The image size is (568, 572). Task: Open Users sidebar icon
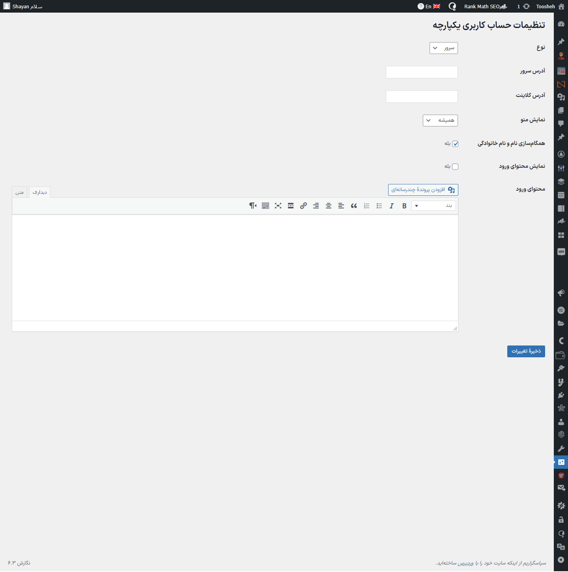coord(561,422)
